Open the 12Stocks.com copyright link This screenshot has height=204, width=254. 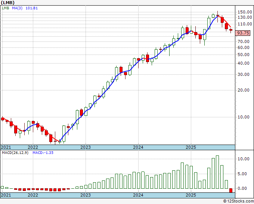pos(238,201)
